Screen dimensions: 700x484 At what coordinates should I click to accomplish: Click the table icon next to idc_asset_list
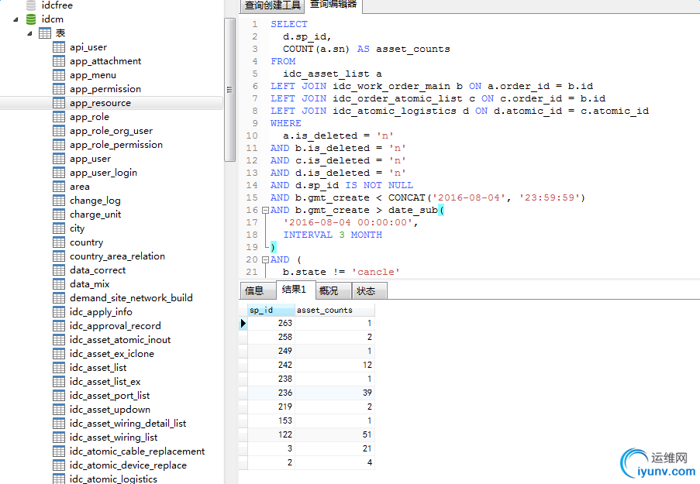pos(59,368)
